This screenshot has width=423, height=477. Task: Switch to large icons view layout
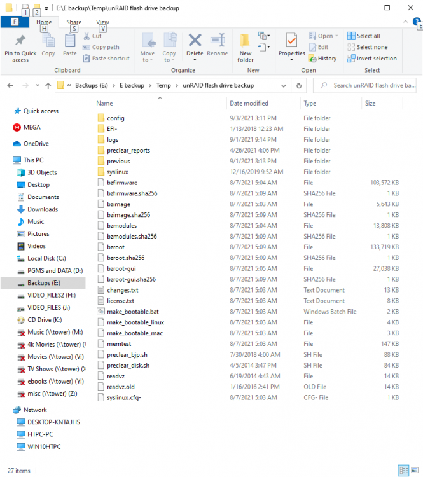[x=415, y=470]
